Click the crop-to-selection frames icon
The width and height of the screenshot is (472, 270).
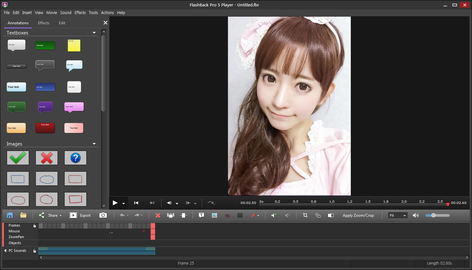coord(184,215)
